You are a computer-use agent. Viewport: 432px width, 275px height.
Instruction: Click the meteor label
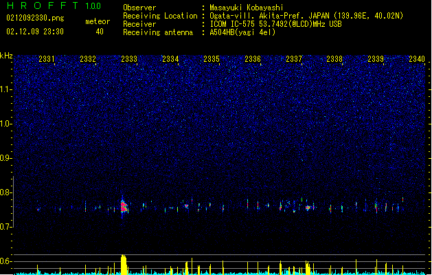tap(98, 21)
